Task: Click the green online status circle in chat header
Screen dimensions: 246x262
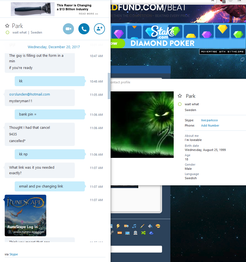Action: pos(7,32)
